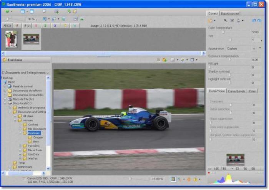Switch to the Correct tab
Viewport: 269px width, 190px height.
(213, 13)
